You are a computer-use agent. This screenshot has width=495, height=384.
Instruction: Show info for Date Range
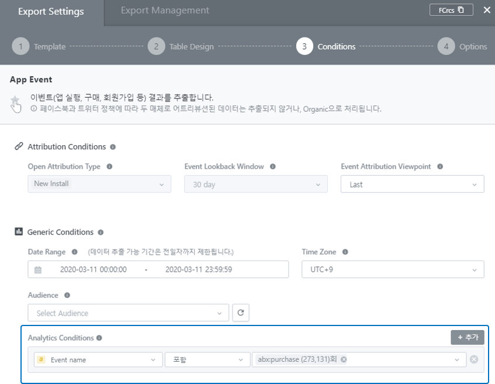point(74,252)
